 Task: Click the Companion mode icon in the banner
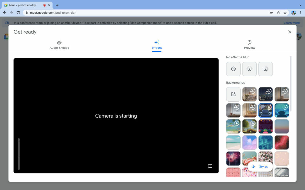[7, 23]
